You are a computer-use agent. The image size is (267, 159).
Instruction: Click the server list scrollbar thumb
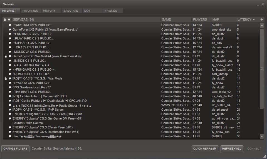(262, 68)
